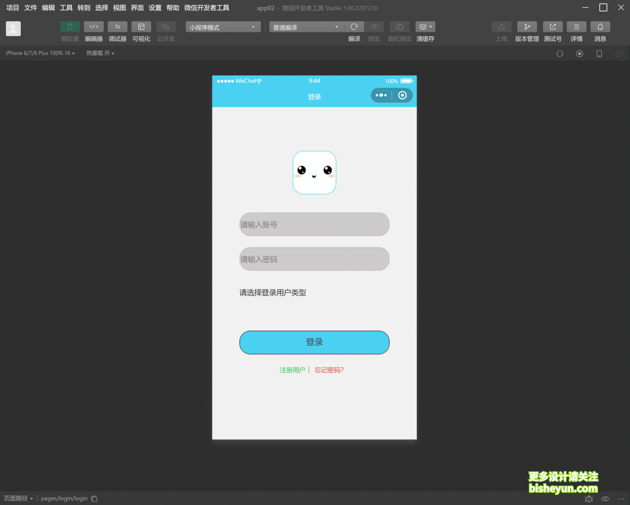
Task: Open the 工具 menu
Action: [66, 8]
